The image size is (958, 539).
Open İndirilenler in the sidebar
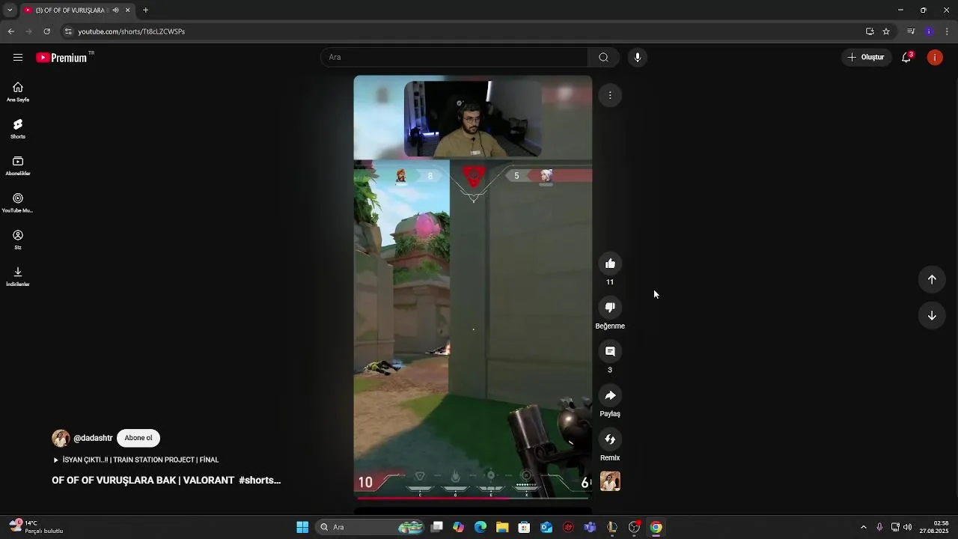[x=18, y=276]
